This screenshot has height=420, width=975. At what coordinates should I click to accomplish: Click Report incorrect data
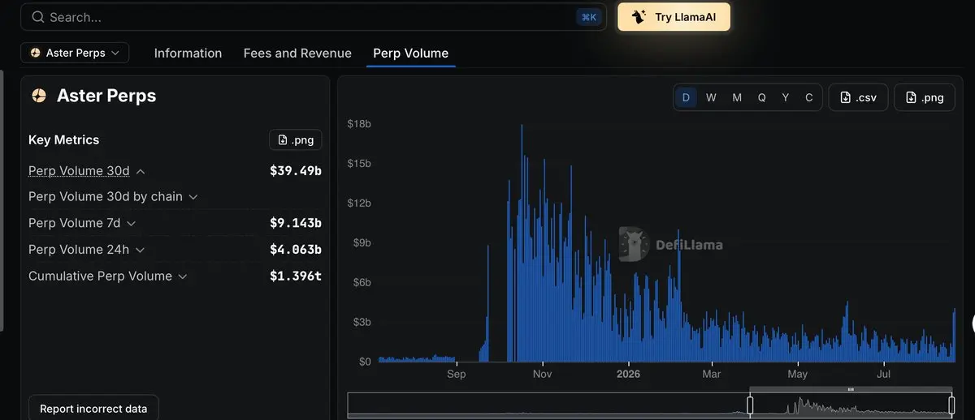click(93, 409)
